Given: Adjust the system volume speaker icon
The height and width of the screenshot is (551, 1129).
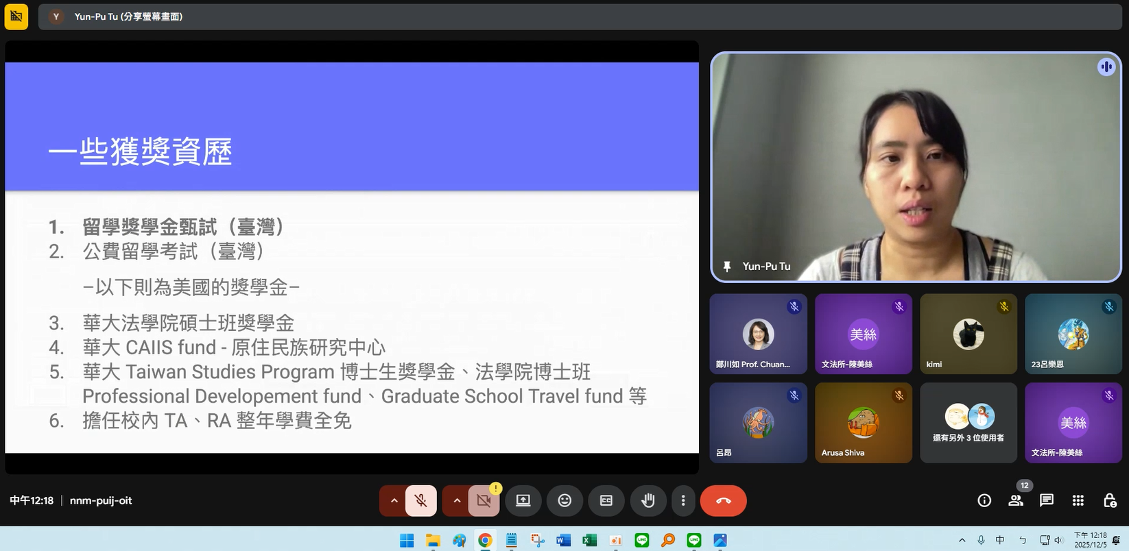Looking at the screenshot, I should pyautogui.click(x=1058, y=540).
